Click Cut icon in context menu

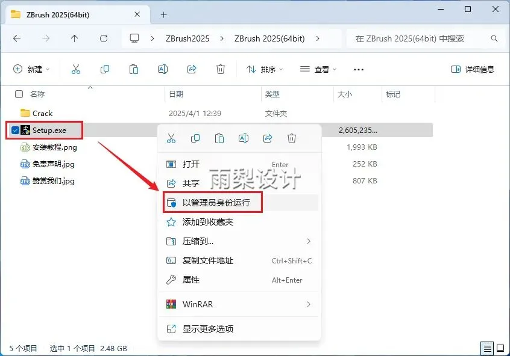171,138
